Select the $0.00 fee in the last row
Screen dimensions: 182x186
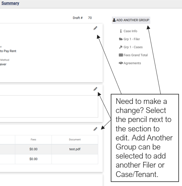(33, 159)
